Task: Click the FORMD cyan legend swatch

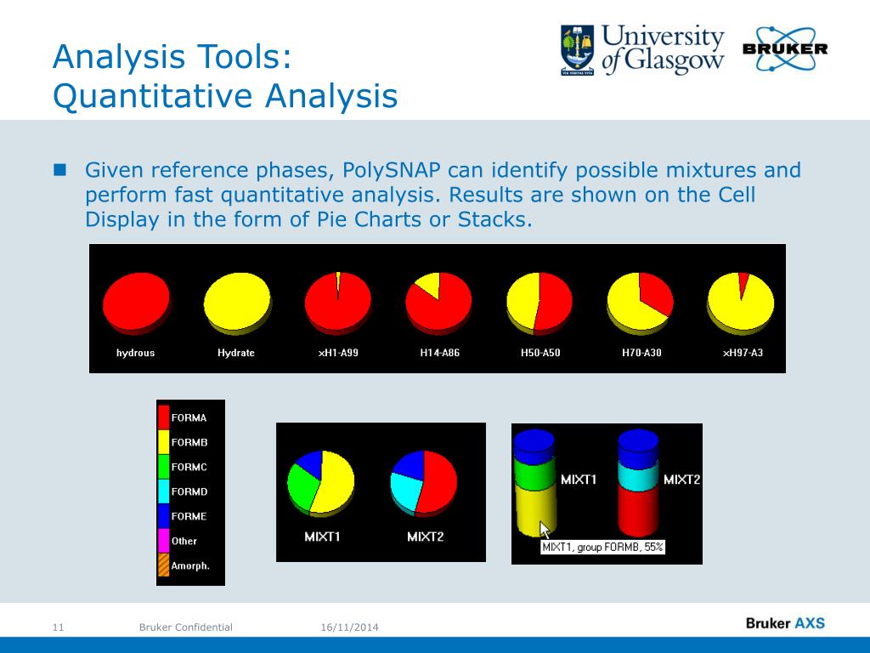Action: (x=164, y=491)
